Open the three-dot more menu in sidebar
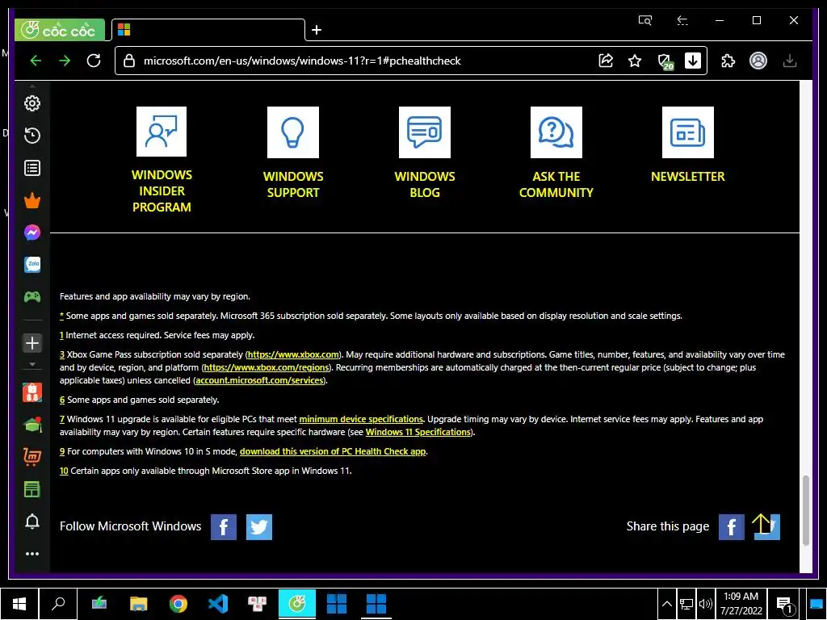 pyautogui.click(x=32, y=554)
